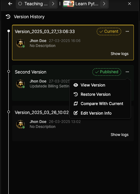Click timestamp 27-03-2025 16:06
Viewport: 140px width, 194px height.
coord(65,41)
